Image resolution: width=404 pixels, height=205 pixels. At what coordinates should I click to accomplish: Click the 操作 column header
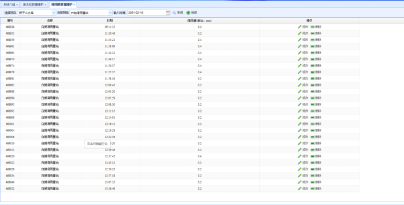point(309,20)
